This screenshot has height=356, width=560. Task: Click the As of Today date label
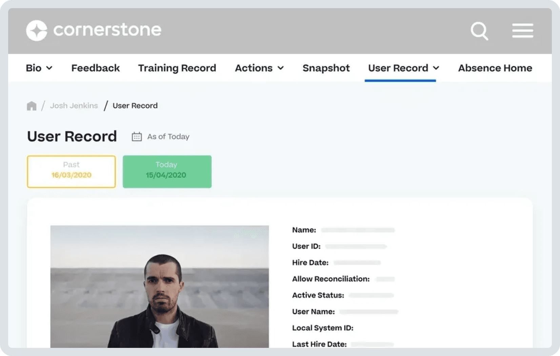coord(168,137)
